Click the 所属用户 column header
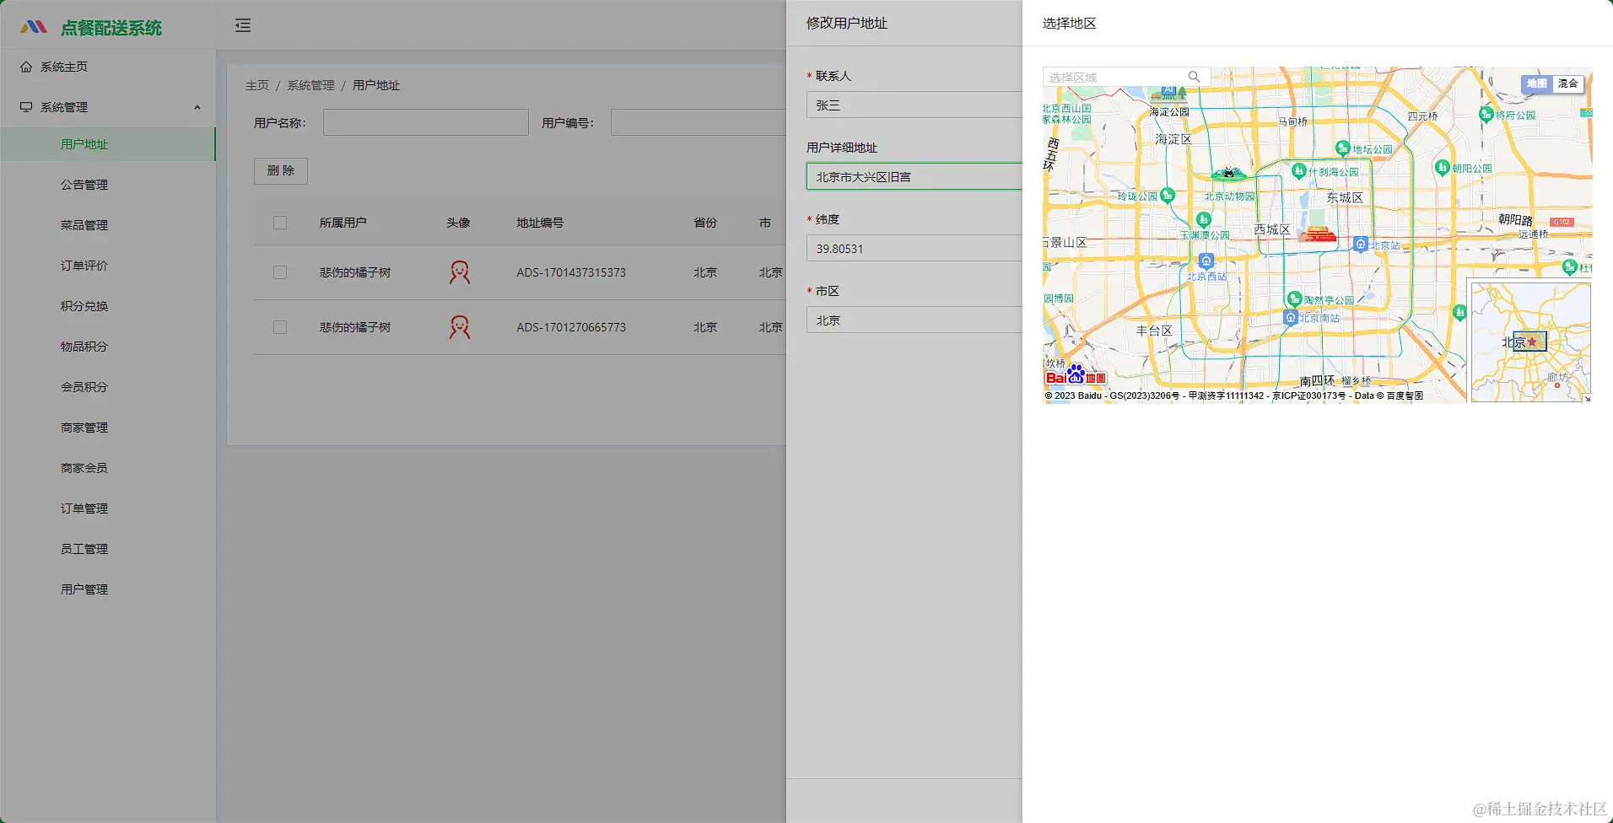1613x823 pixels. point(343,223)
